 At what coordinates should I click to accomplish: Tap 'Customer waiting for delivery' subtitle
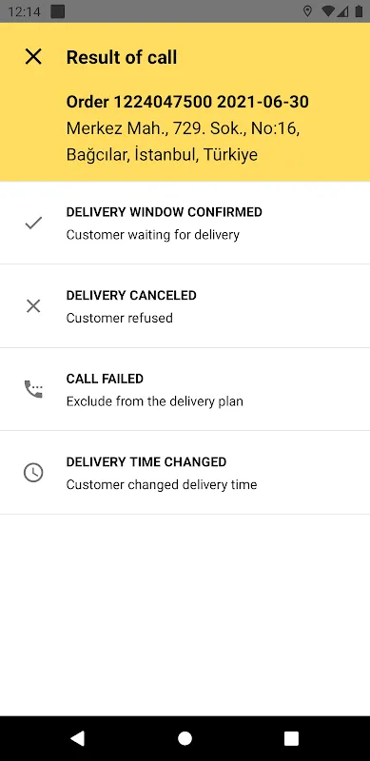[153, 235]
